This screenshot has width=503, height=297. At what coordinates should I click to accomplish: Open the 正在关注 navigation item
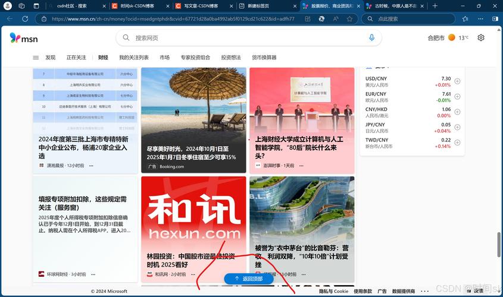pos(76,58)
